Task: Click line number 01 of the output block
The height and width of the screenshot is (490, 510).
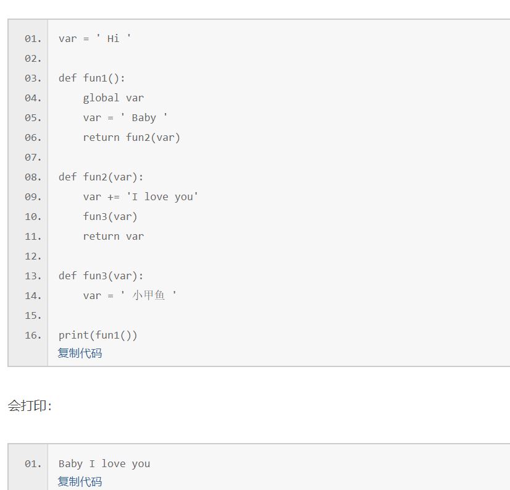Action: coord(33,464)
